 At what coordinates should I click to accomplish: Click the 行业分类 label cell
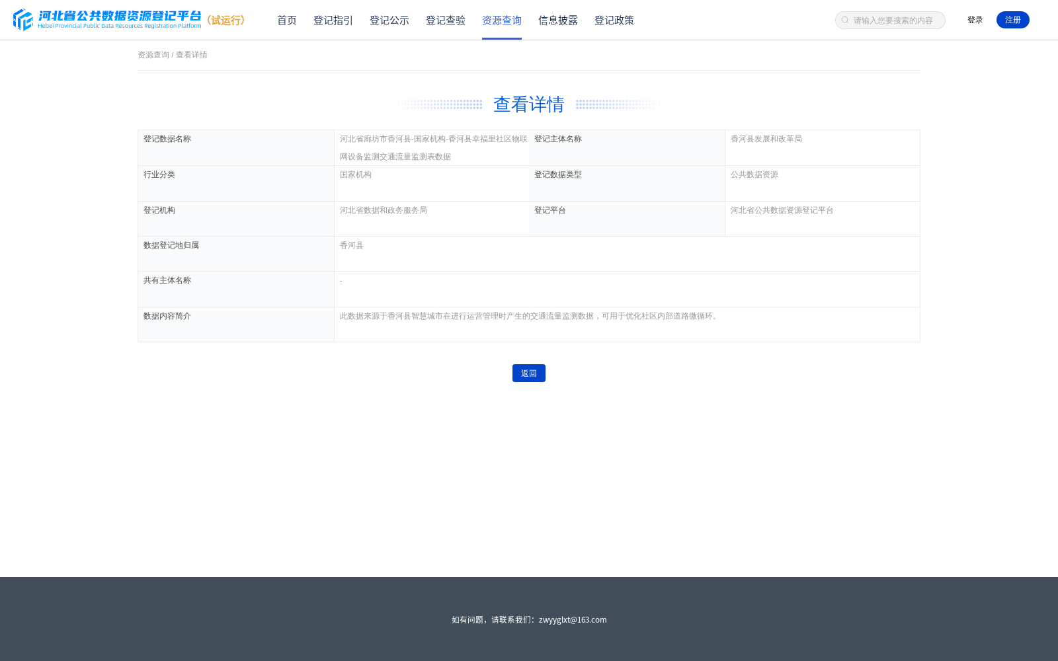tap(236, 184)
